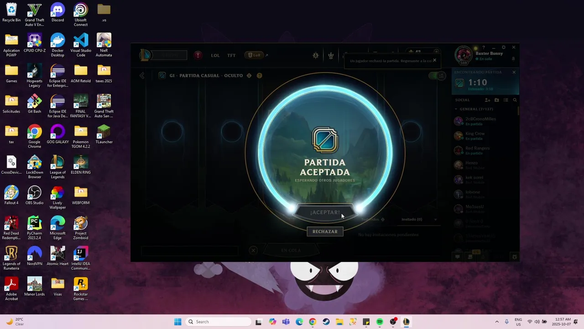The height and width of the screenshot is (329, 584).
Task: Select the TLauncher desktop icon
Action: (x=104, y=134)
